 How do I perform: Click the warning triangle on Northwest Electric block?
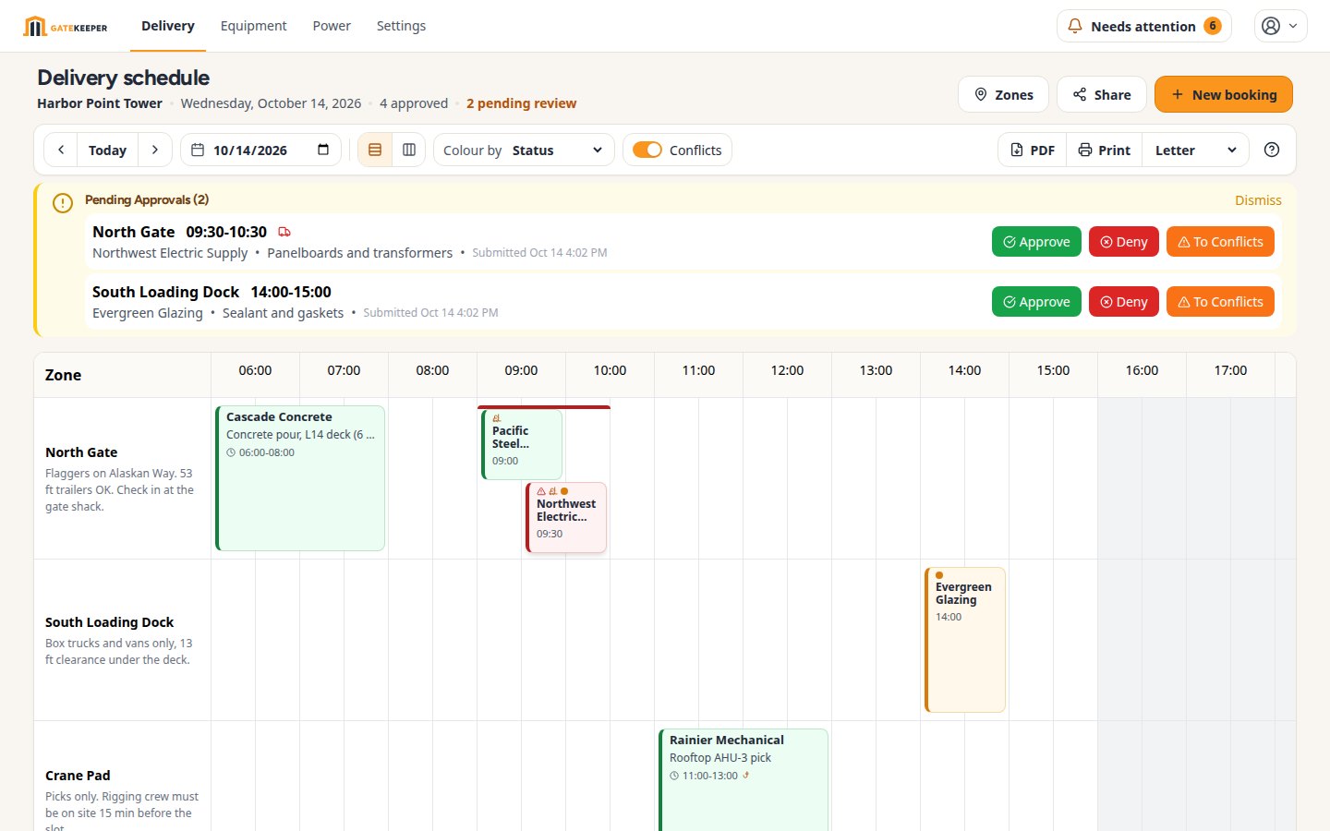tap(541, 491)
